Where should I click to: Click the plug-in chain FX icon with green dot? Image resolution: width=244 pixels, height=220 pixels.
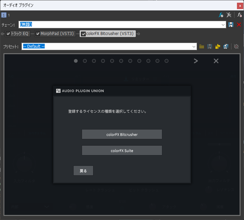(221, 15)
